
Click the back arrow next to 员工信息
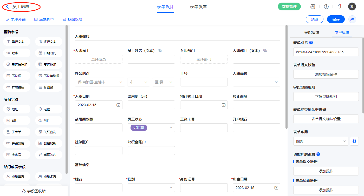point(8,7)
